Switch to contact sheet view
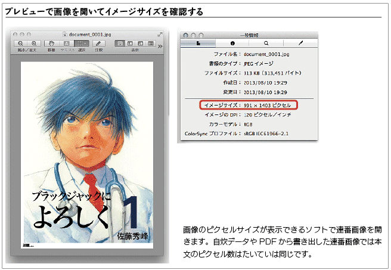The height and width of the screenshot is (270, 391). tap(151, 44)
